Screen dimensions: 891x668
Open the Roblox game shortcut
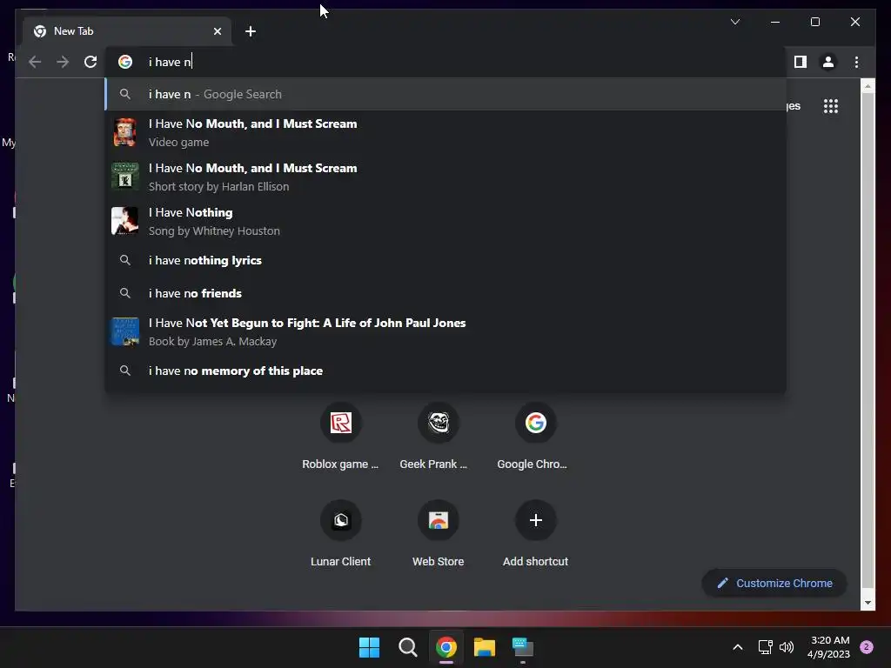point(340,437)
